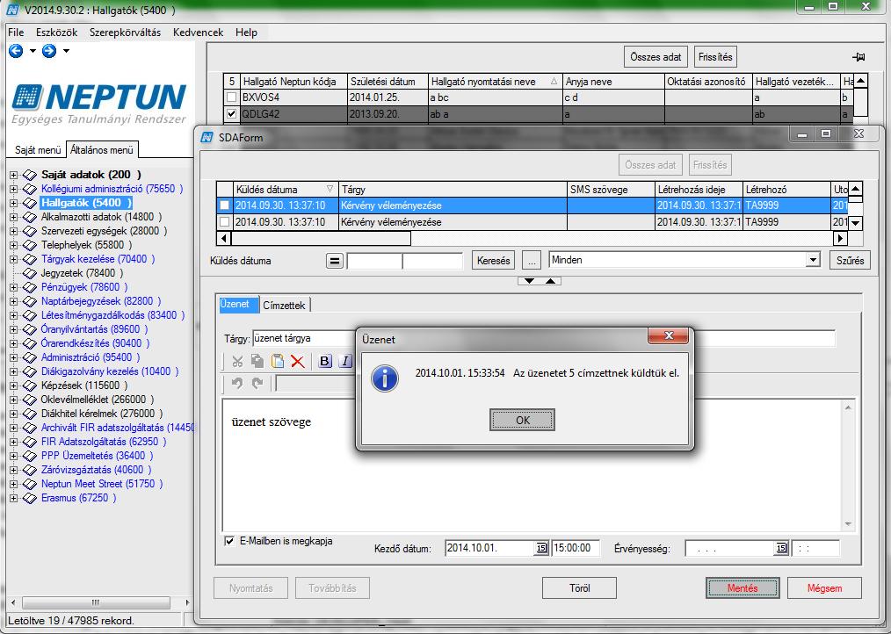Viewport: 891px width, 634px height.
Task: Click the equals operator filter button
Action: click(335, 261)
